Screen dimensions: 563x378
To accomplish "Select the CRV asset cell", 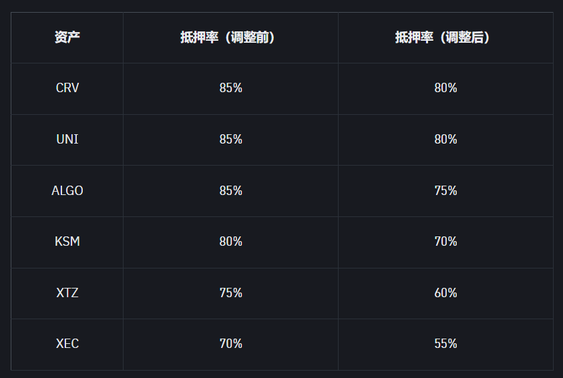I will coord(67,88).
